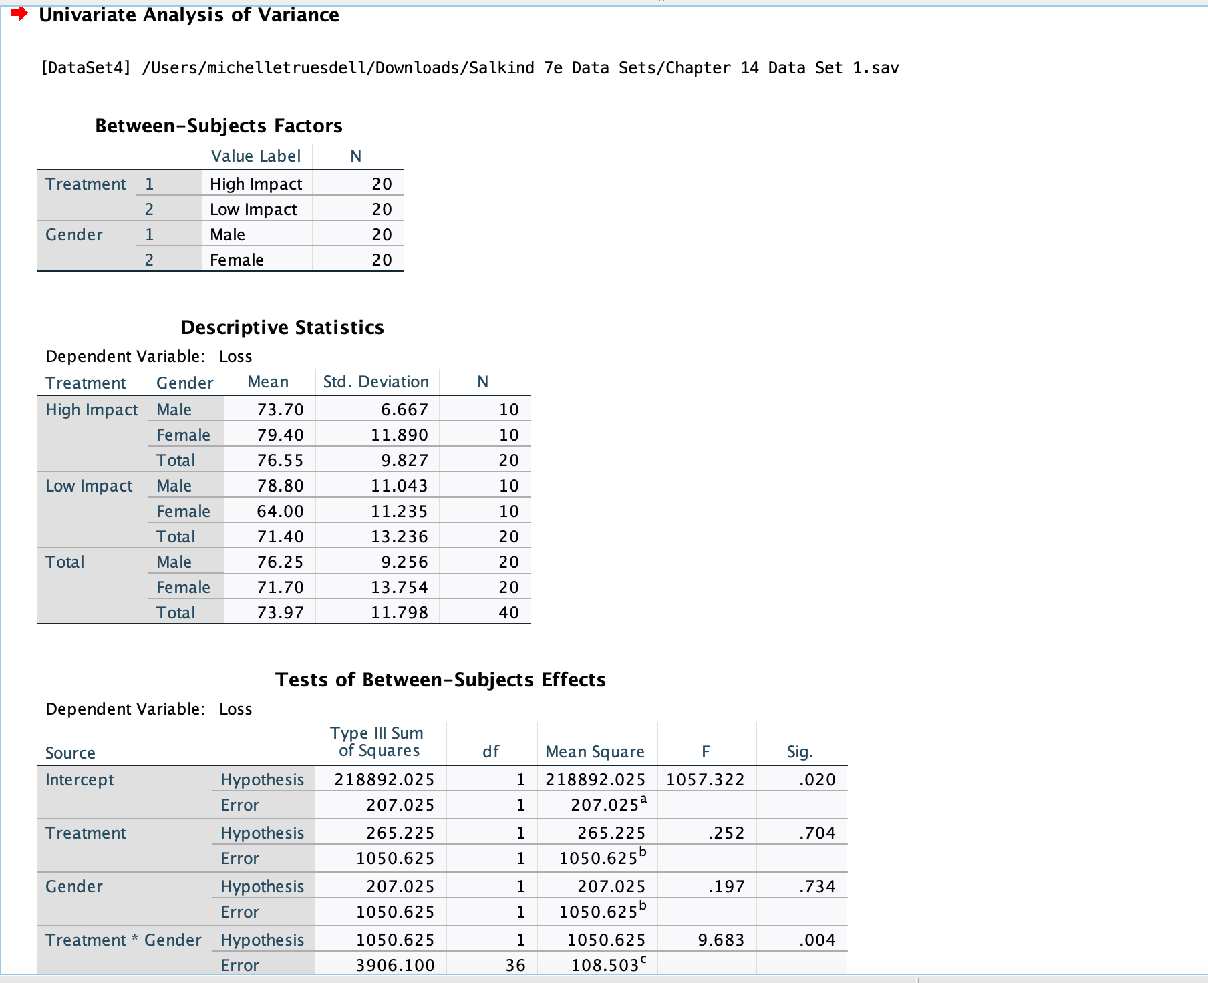Click standard deviation 11.890
This screenshot has height=983, width=1208.
pos(400,435)
